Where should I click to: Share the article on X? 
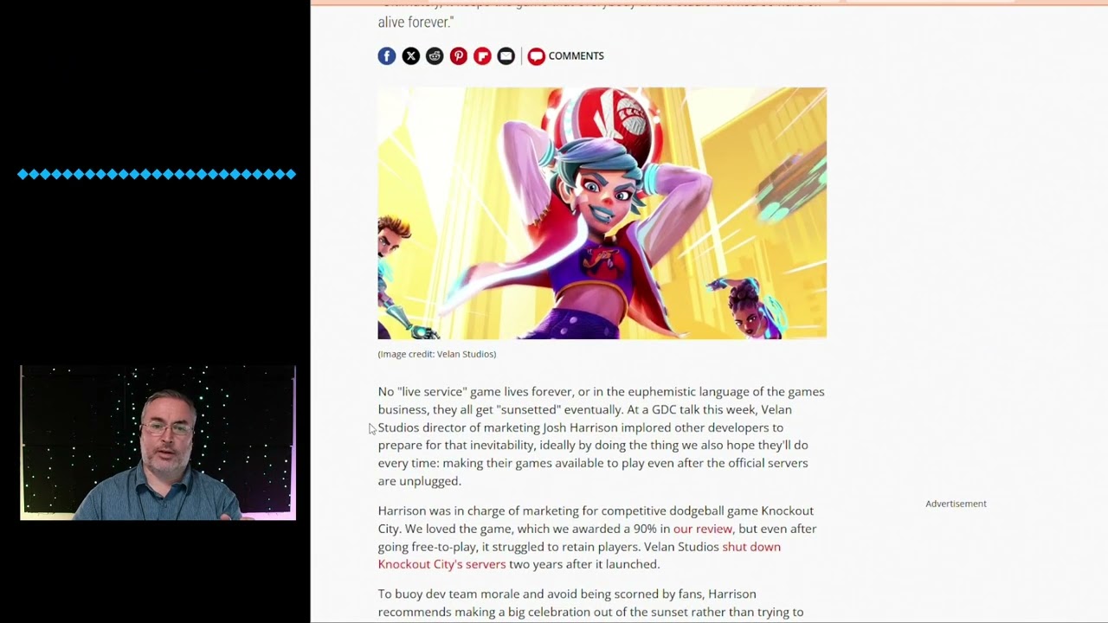(x=411, y=56)
